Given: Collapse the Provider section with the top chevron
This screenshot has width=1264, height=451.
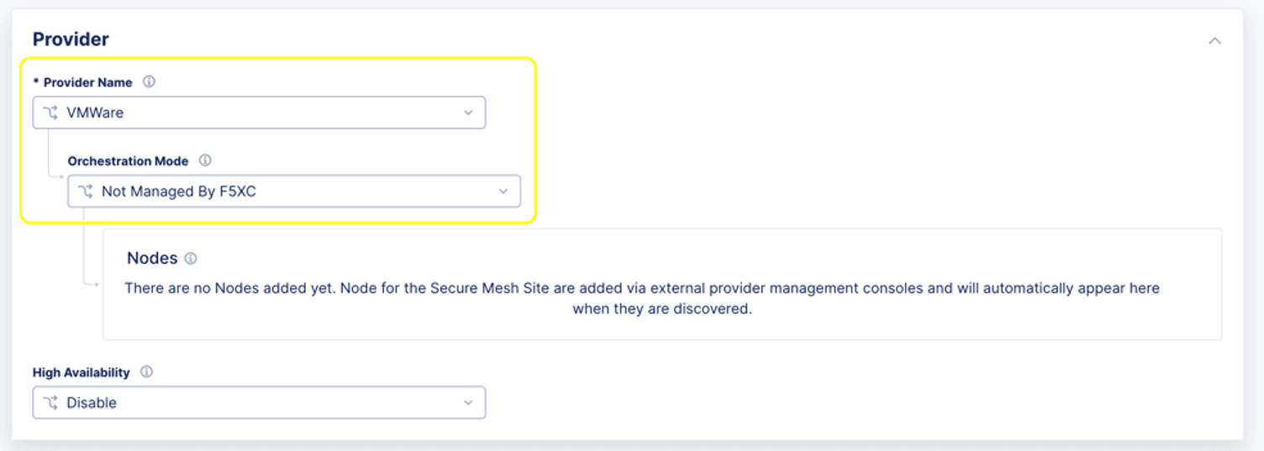Looking at the screenshot, I should (1214, 40).
